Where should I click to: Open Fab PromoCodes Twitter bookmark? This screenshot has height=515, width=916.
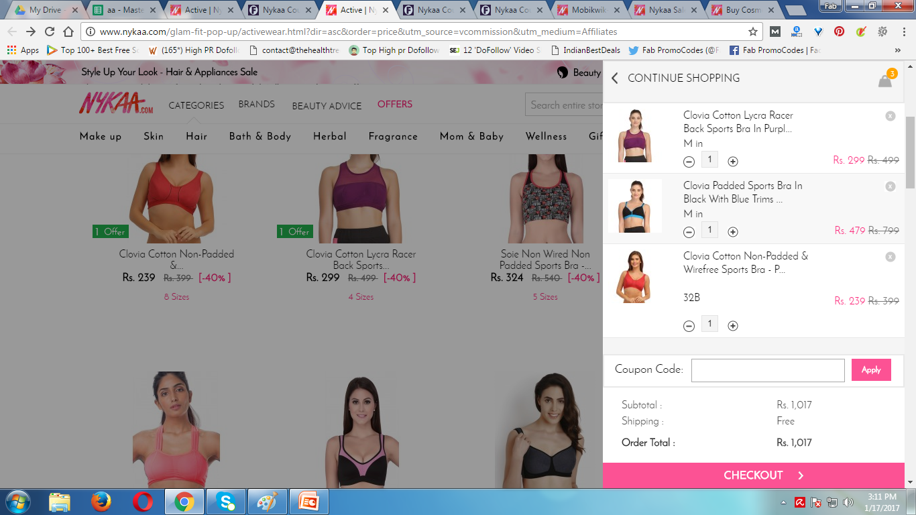tap(674, 50)
